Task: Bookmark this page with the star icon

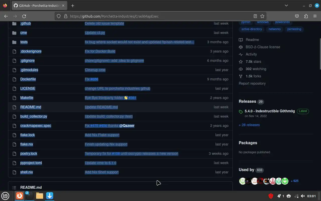Action: coord(262,16)
